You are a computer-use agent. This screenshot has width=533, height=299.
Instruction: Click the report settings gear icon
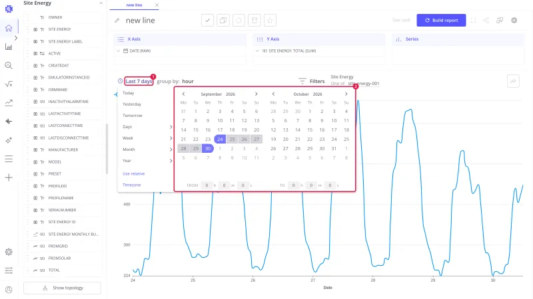(514, 21)
